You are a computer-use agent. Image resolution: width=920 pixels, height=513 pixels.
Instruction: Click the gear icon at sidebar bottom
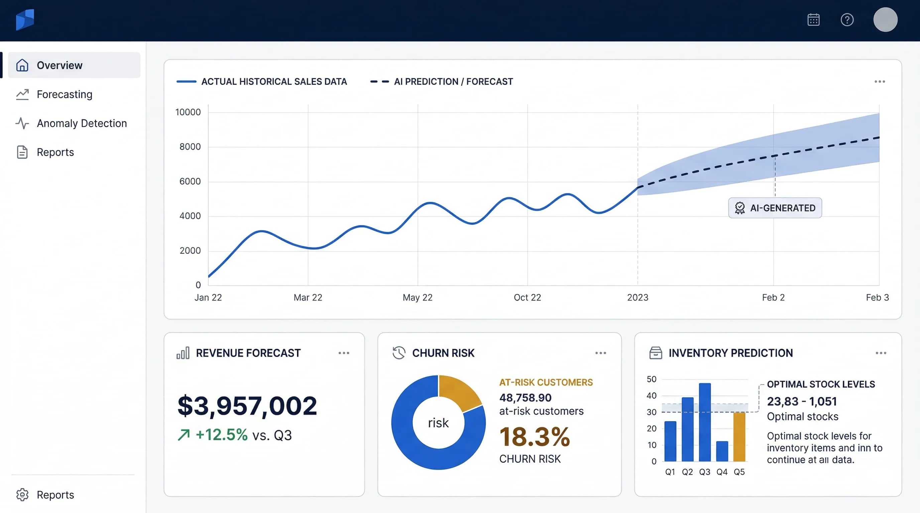tap(22, 494)
